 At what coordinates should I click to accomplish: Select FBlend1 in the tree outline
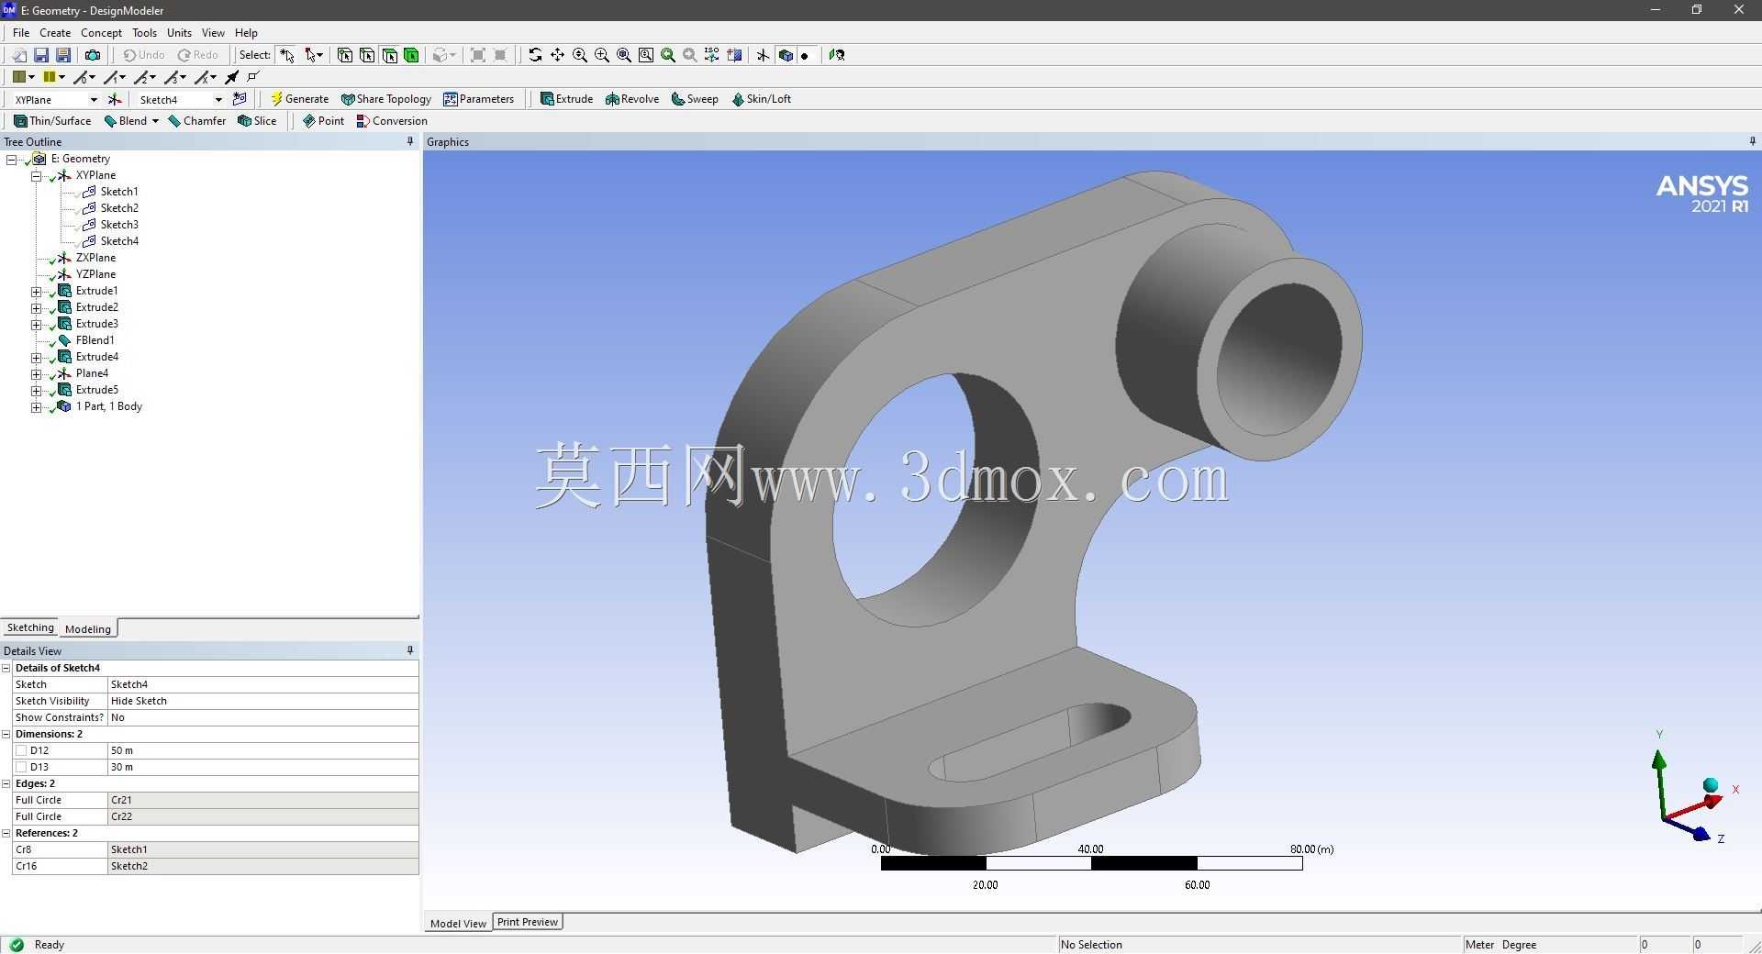point(95,340)
